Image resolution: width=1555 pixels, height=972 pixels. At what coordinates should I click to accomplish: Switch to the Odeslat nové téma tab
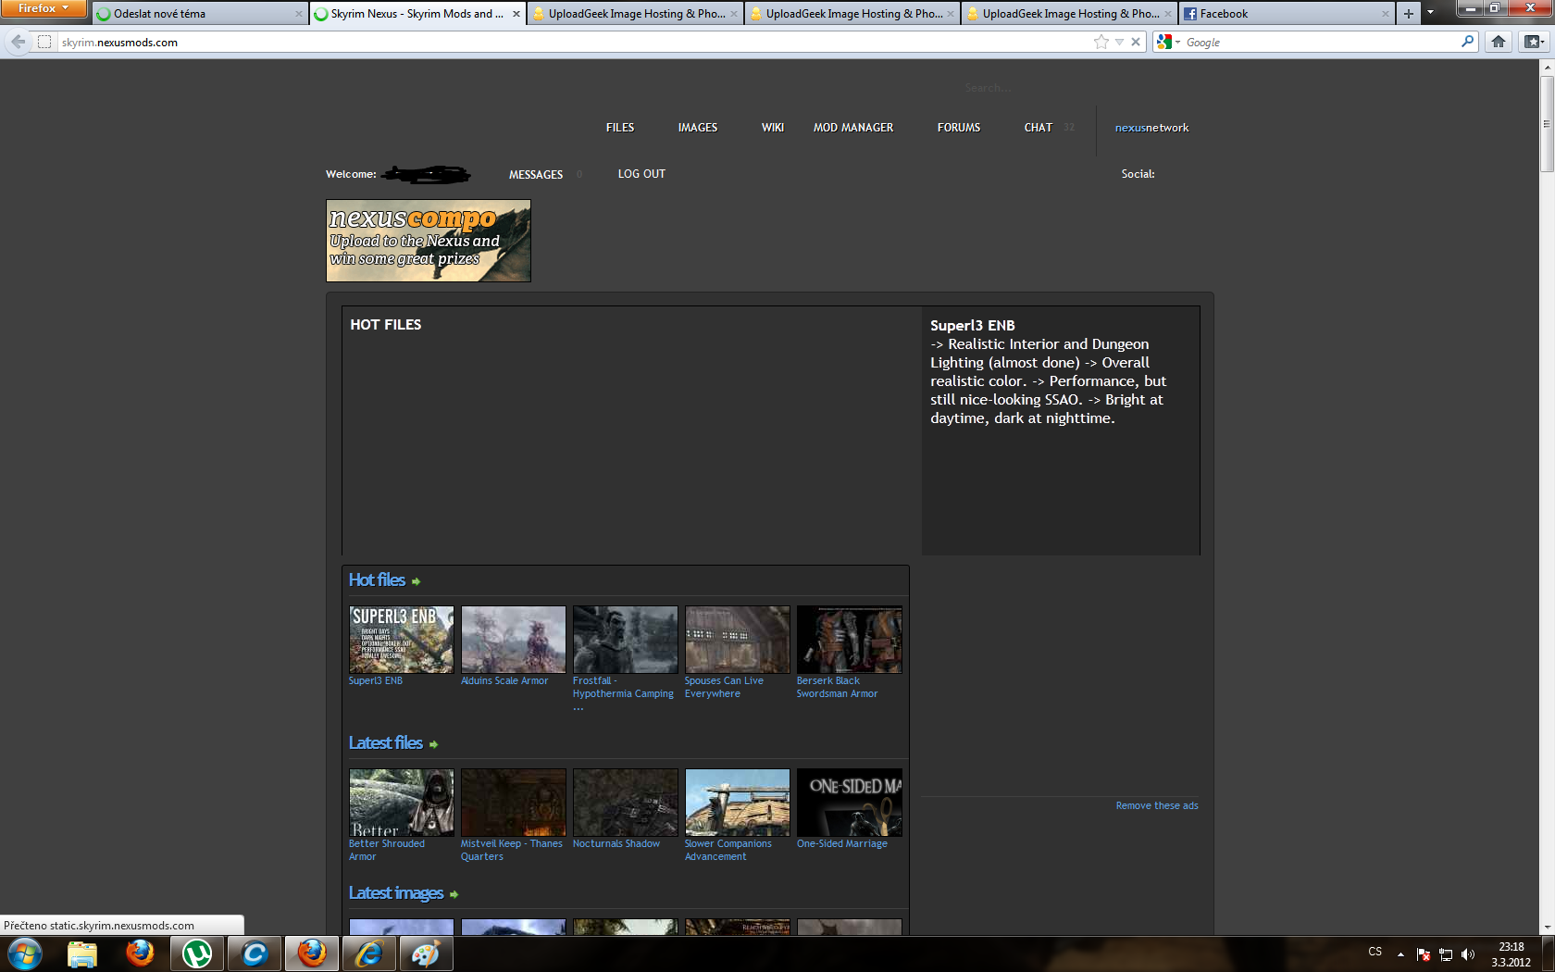[x=199, y=14]
